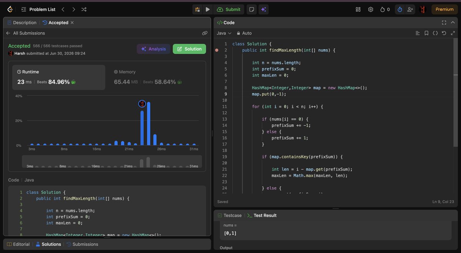
Task: Click the debugger bug icon
Action: (197, 9)
